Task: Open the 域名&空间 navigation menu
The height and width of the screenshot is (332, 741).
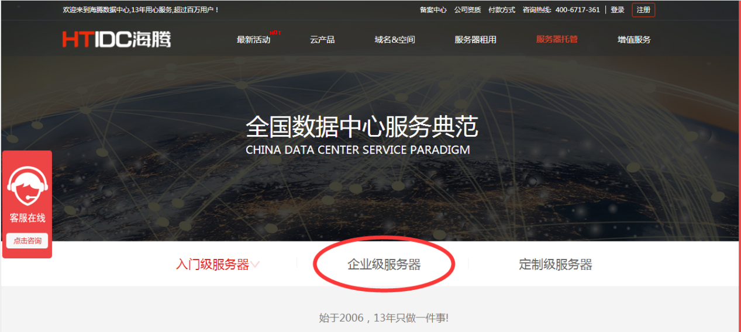Action: [x=395, y=40]
